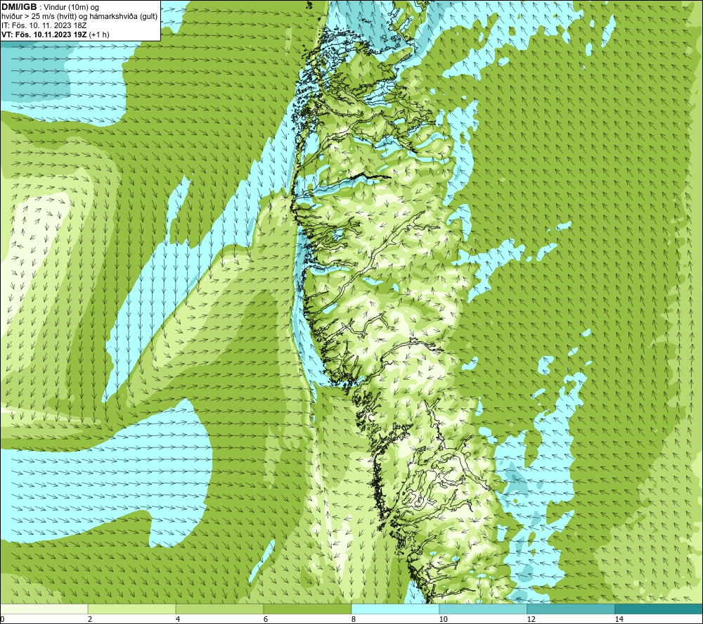
Task: Click the 0–2 m/s palest legend swatch
Action: 44,609
